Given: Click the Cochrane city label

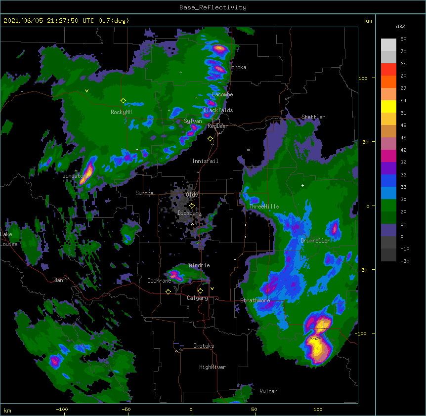Looking at the screenshot, I should (x=159, y=281).
